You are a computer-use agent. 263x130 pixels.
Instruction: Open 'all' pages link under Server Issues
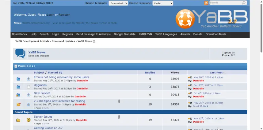[x=46, y=124]
